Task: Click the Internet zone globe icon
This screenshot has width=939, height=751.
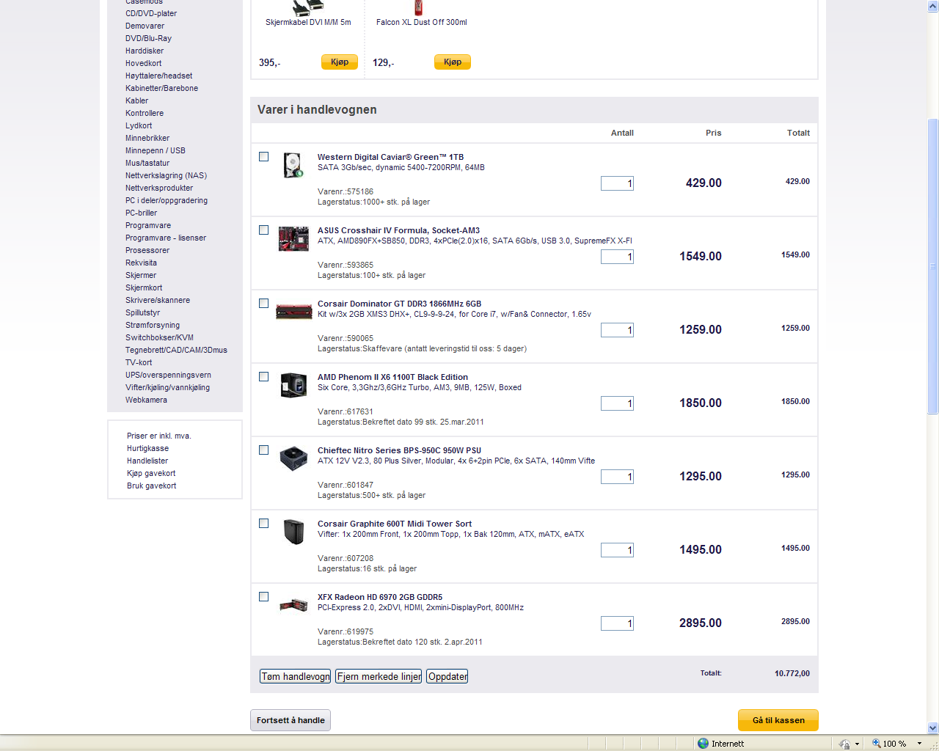Action: click(704, 744)
